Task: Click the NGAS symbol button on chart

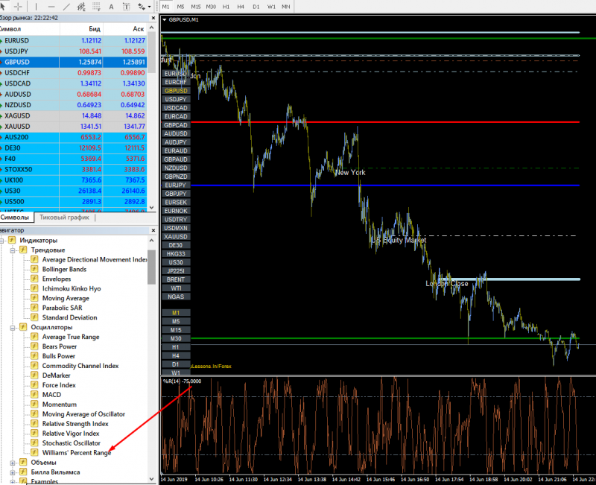Action: pyautogui.click(x=176, y=297)
